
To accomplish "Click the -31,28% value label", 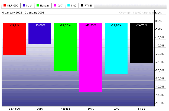I will point(116,25).
